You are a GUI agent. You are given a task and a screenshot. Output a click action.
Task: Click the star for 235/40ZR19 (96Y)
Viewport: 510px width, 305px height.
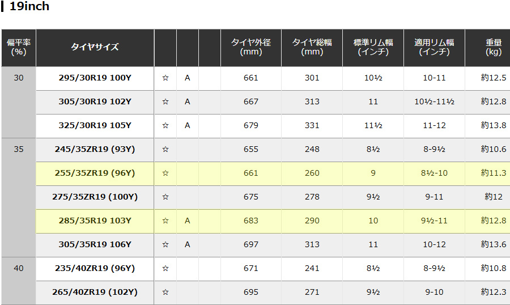(165, 268)
